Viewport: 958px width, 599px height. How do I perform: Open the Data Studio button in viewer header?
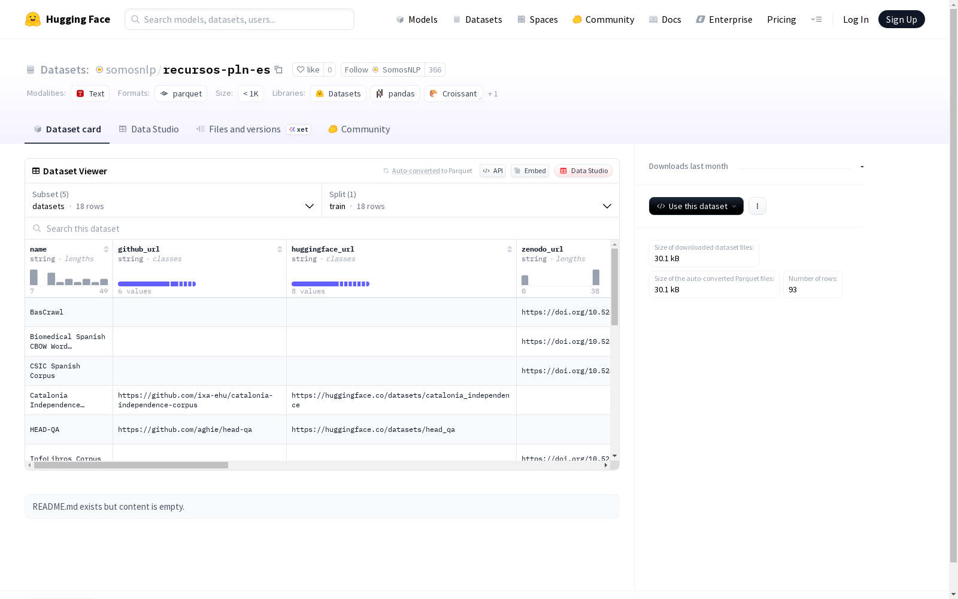point(583,171)
